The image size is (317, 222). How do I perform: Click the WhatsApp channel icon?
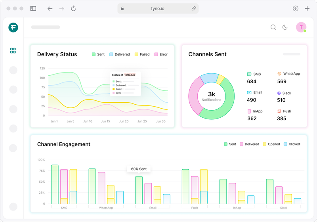tap(279, 74)
